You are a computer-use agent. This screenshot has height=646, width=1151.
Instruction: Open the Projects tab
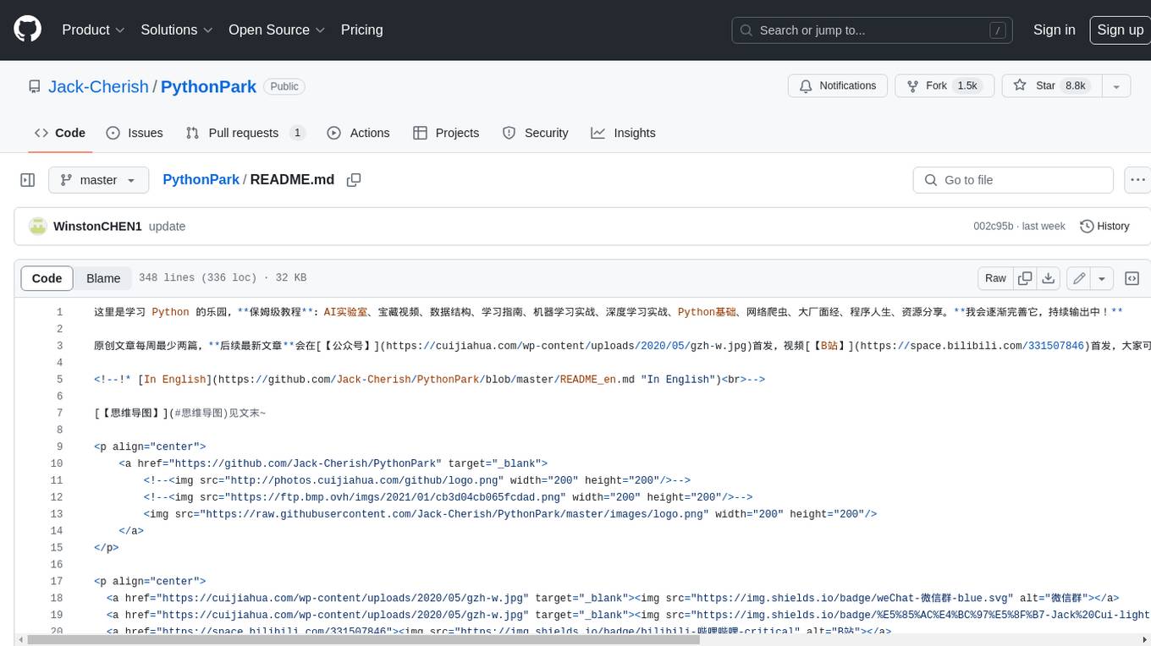[x=446, y=133]
